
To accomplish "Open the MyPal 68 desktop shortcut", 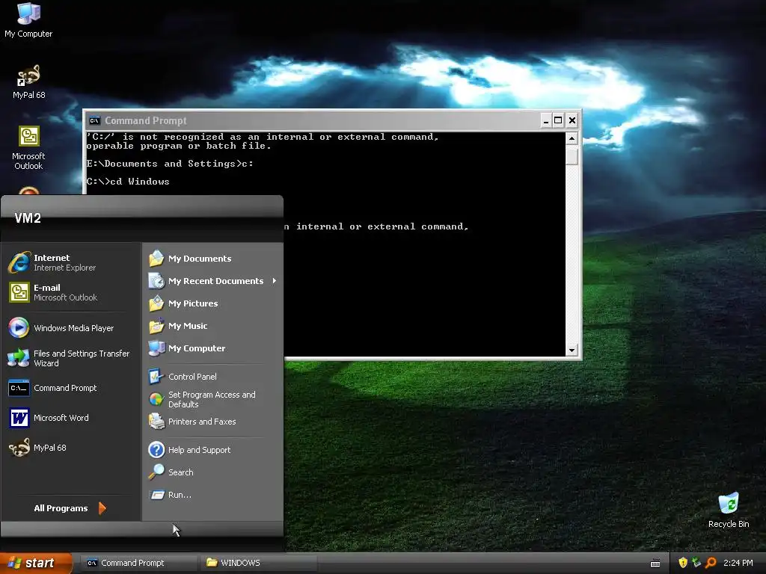I will click(x=28, y=82).
